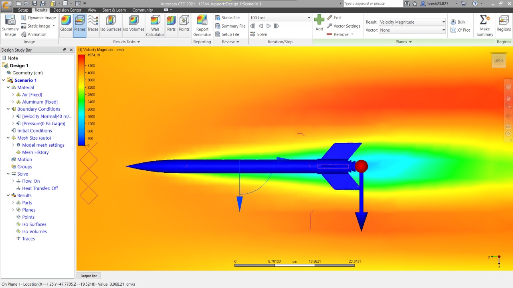The image size is (513, 288).
Task: Open Vector Settings
Action: (x=343, y=26)
